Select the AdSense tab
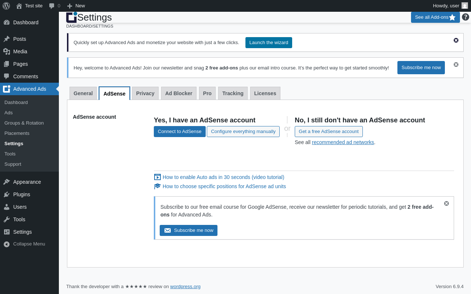The image size is (471, 294). click(x=114, y=93)
